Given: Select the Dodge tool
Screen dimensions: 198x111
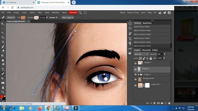Looking at the screenshot, I should (x=3, y=65).
